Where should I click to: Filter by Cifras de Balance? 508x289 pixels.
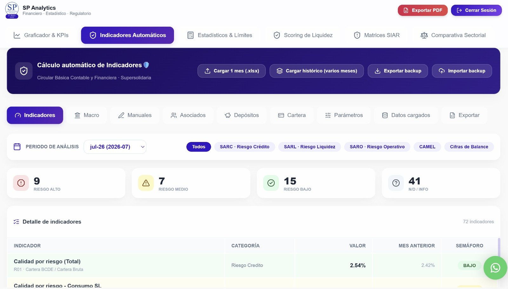469,147
